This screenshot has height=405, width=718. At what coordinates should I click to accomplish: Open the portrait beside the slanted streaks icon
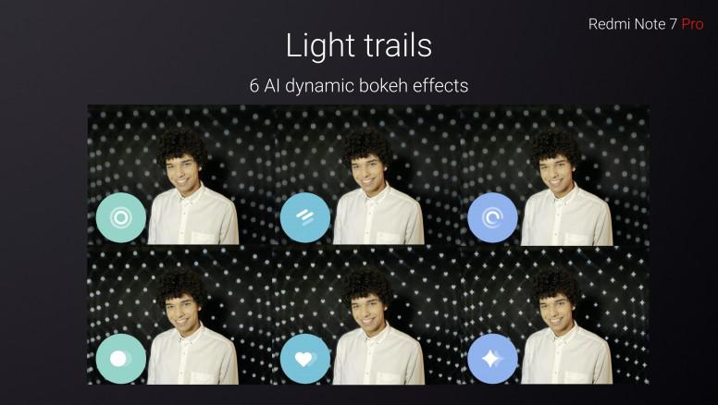tap(367, 175)
